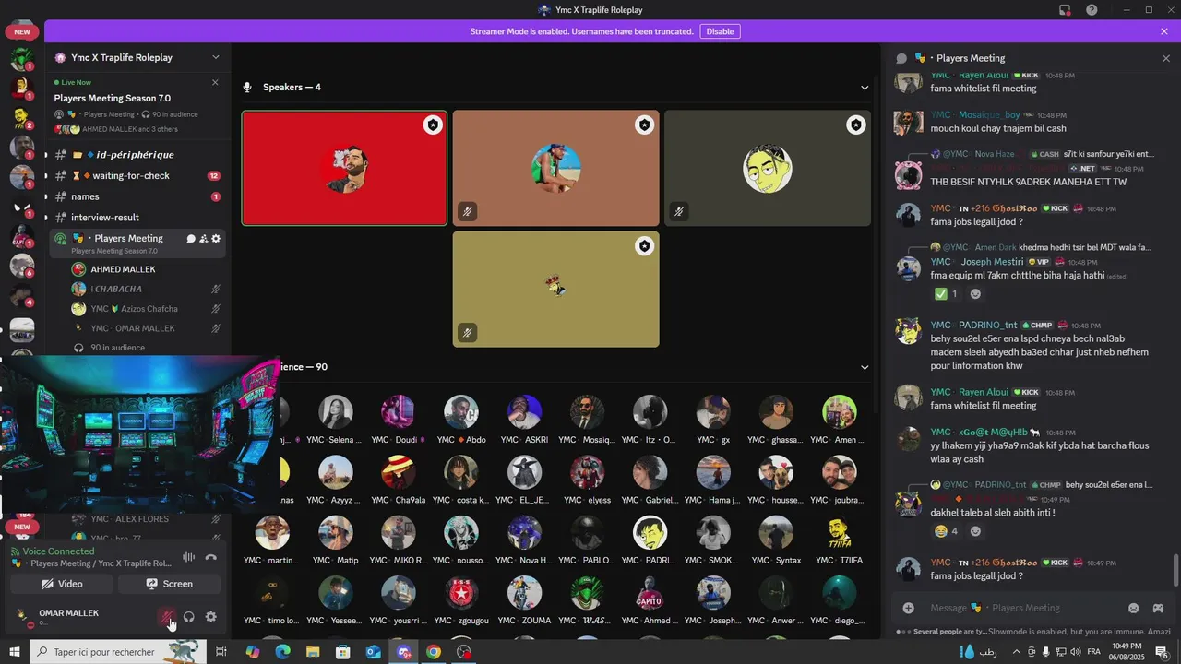This screenshot has height=664, width=1181.
Task: Open game controller icon in message box
Action: (x=1158, y=608)
